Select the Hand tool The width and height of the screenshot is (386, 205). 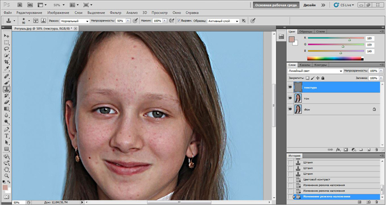click(7, 169)
